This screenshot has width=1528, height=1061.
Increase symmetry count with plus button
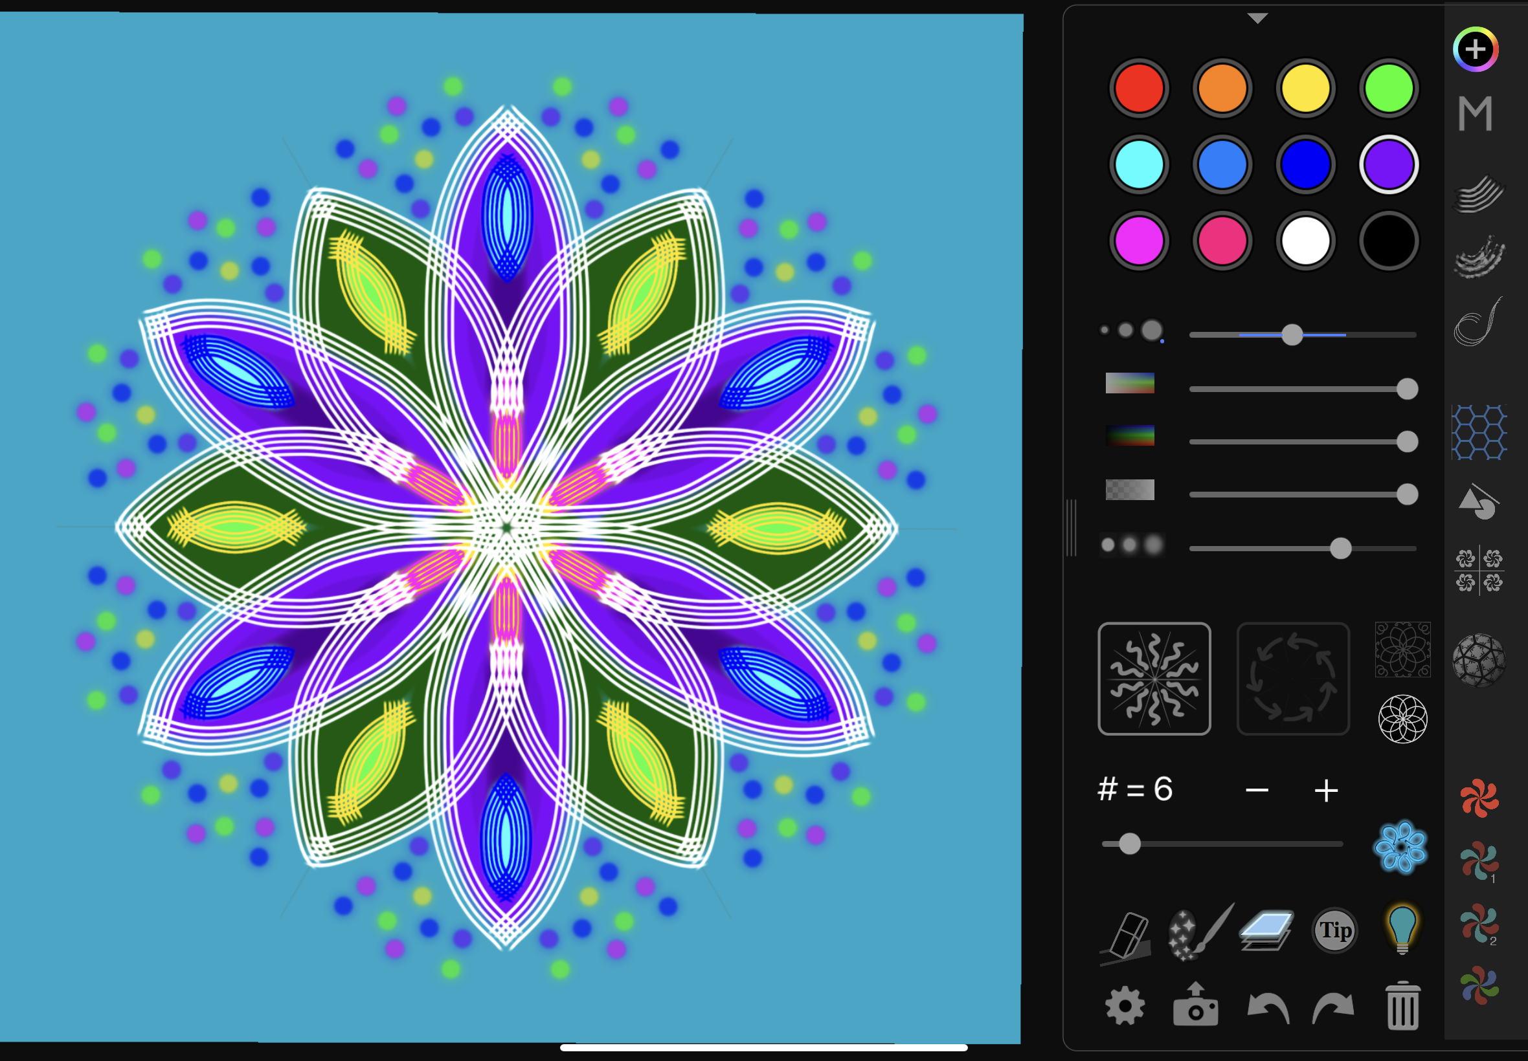coord(1327,791)
